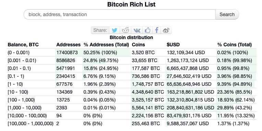The image size is (262, 131).
Task: Select the (0 - 0.001) balance row
Action: tap(132, 52)
